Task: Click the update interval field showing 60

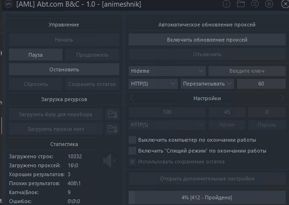Action: [x=261, y=84]
